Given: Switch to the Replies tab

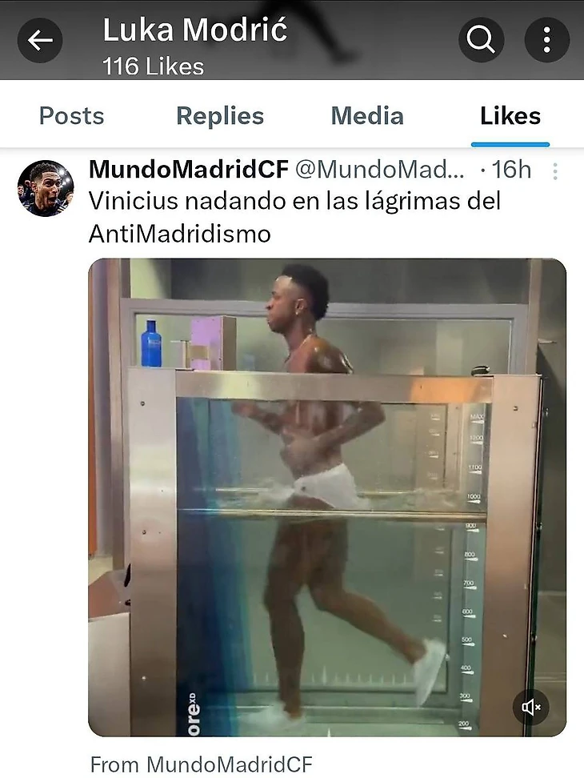Looking at the screenshot, I should pos(220,116).
